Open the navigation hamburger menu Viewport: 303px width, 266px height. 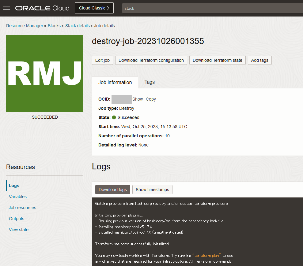click(6, 8)
